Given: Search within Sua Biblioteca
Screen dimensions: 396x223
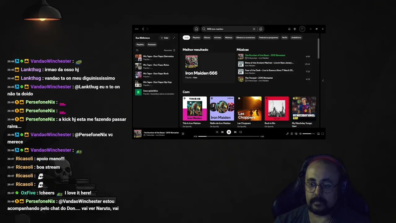Looking at the screenshot, I should pos(137,50).
